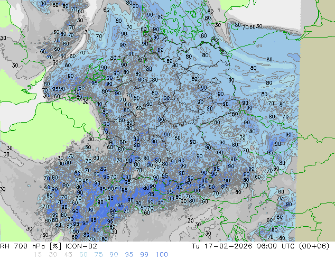Select the legend value "75"
Image resolution: width=335 pixels, height=259 pixels.
point(98,255)
